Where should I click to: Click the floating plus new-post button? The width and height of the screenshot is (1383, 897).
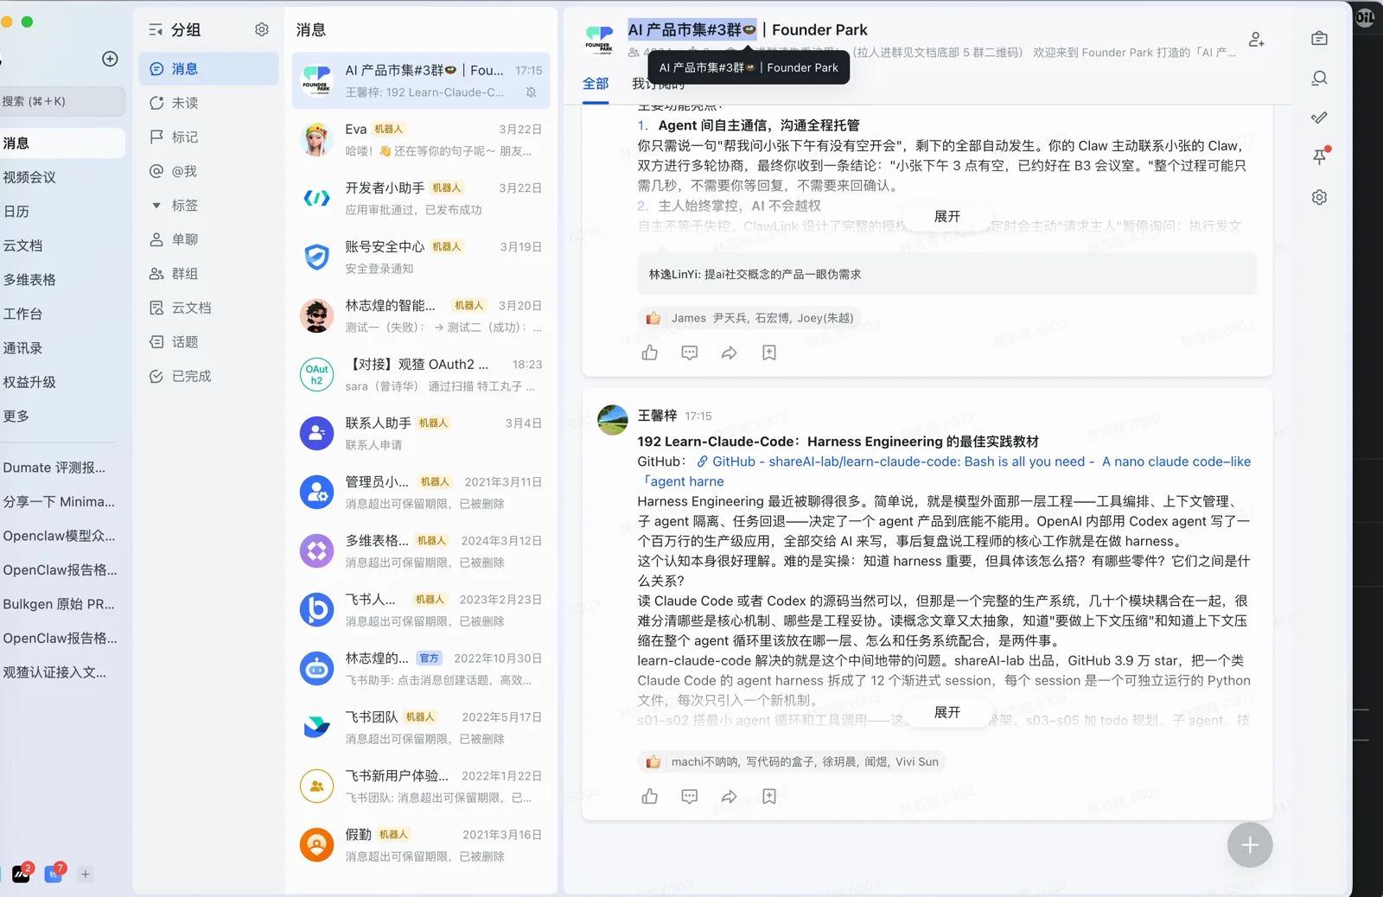point(1250,845)
